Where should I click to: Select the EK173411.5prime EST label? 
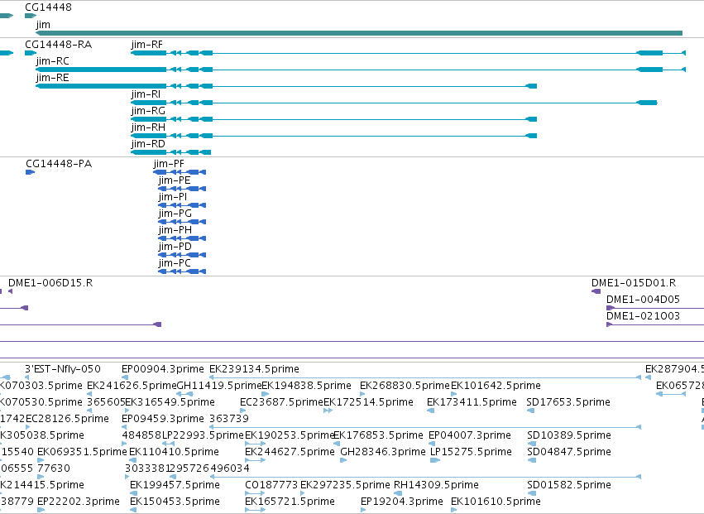pos(472,402)
